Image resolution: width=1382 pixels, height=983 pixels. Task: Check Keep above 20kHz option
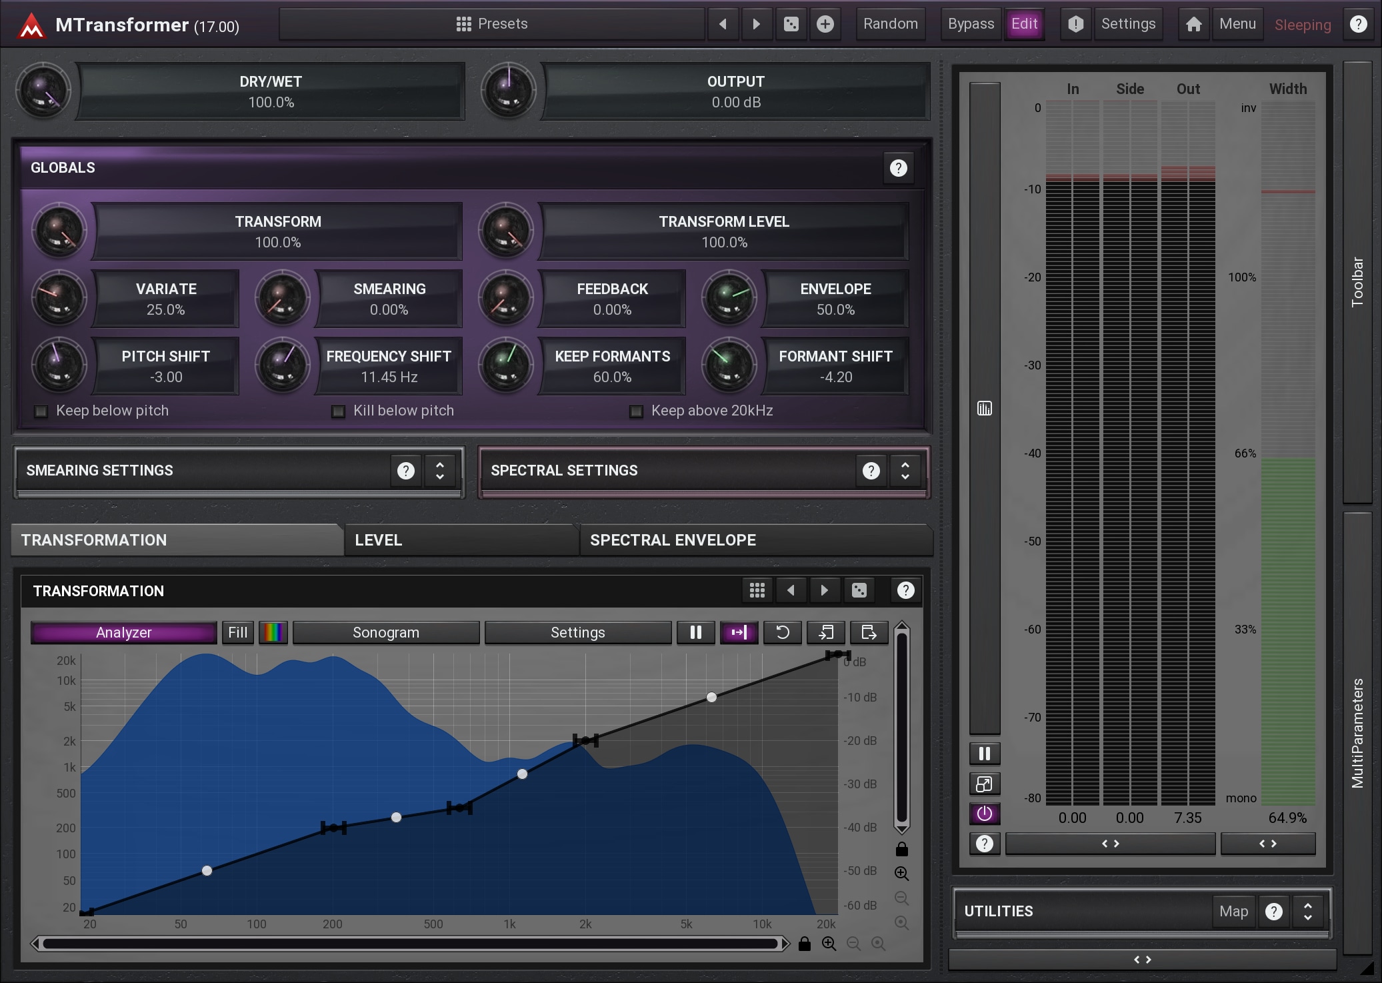tap(637, 411)
